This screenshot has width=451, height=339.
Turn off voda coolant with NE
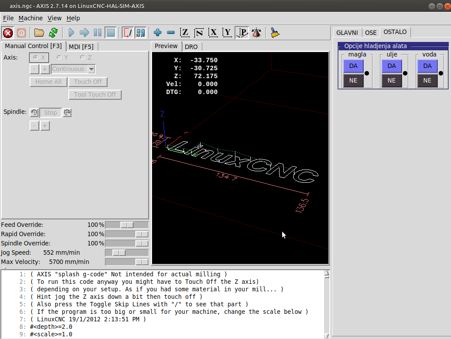point(428,81)
